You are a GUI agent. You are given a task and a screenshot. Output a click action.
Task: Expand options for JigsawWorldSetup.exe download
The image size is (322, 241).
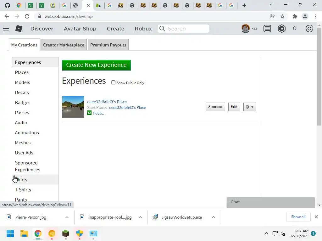214,217
